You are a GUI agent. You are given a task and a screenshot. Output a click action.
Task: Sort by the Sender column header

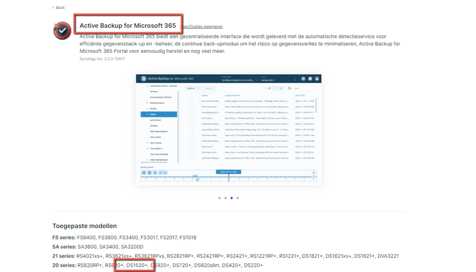(x=205, y=96)
